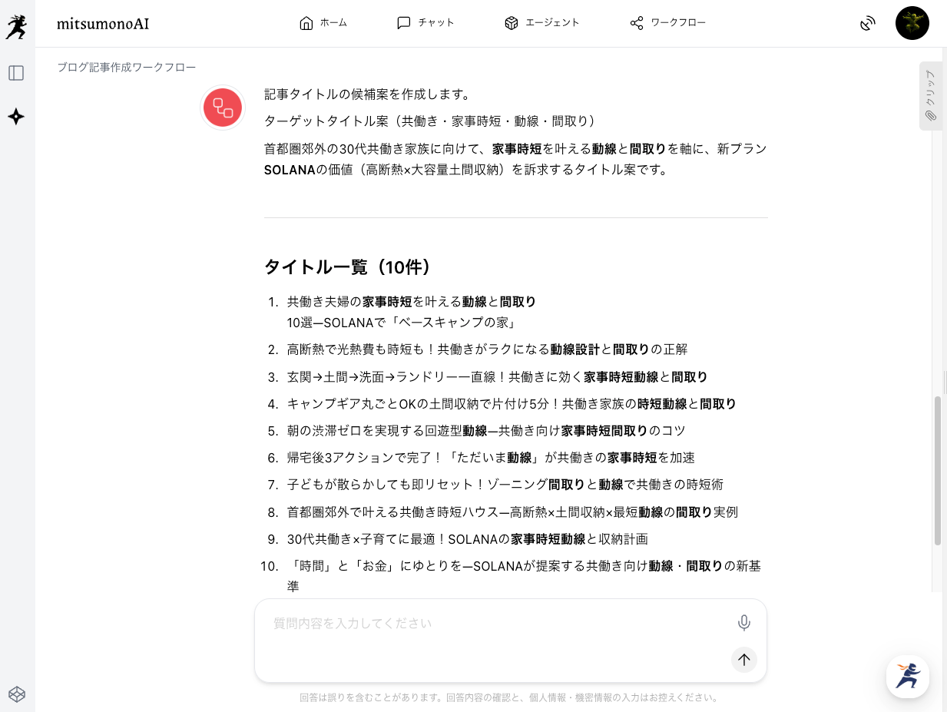Screen dimensions: 947x712
Task: Go to ホーム in the top navigation
Action: pyautogui.click(x=323, y=23)
